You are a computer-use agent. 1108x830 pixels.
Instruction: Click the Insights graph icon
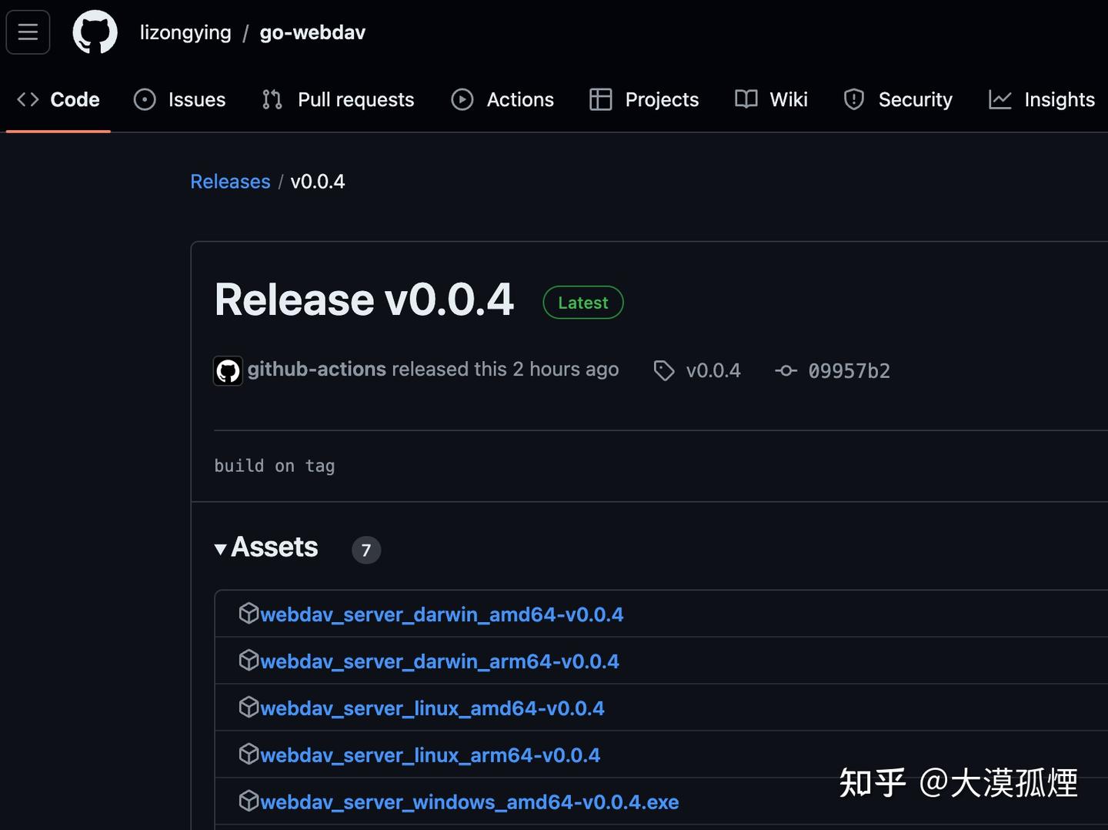1000,99
